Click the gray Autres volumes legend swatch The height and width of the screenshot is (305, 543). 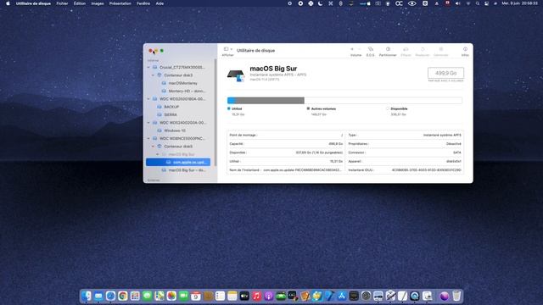coord(308,108)
